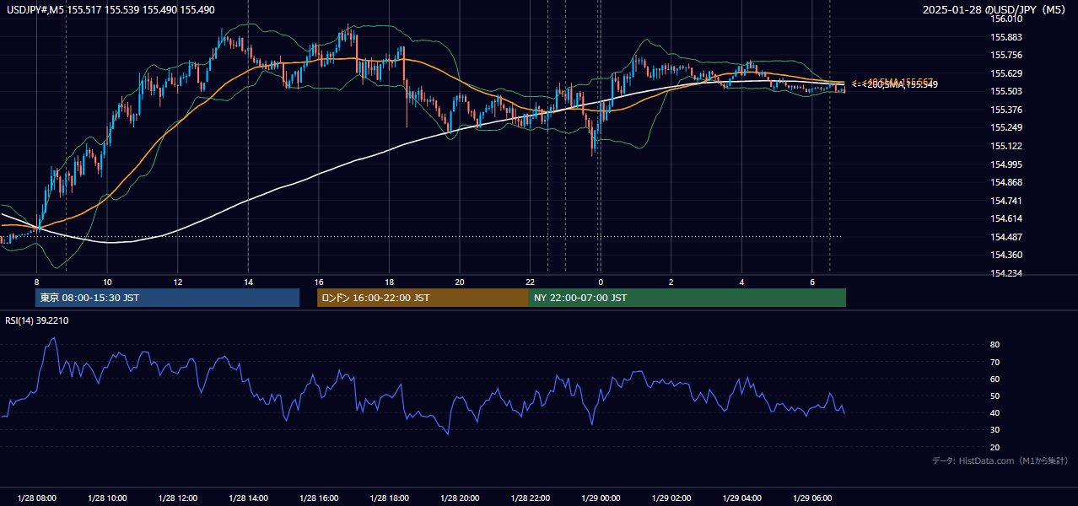
Task: Click the 2025-01-28 USD/JPY (M5) chart title
Action: (994, 10)
